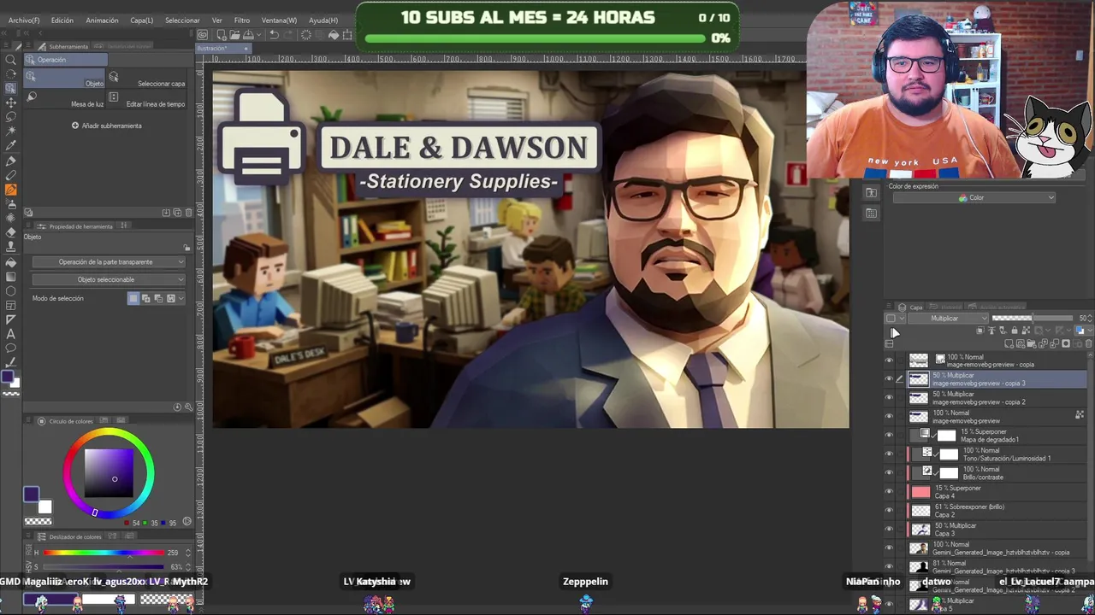Open the Filtro menu
This screenshot has height=615, width=1095.
click(242, 20)
